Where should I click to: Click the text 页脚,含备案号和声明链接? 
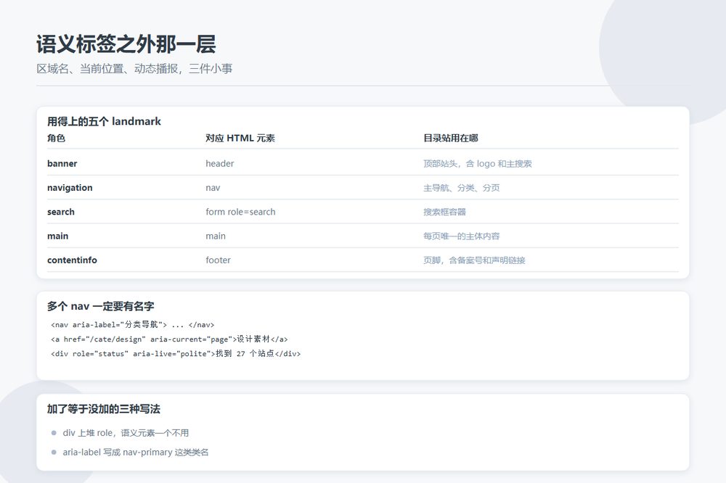tap(474, 260)
